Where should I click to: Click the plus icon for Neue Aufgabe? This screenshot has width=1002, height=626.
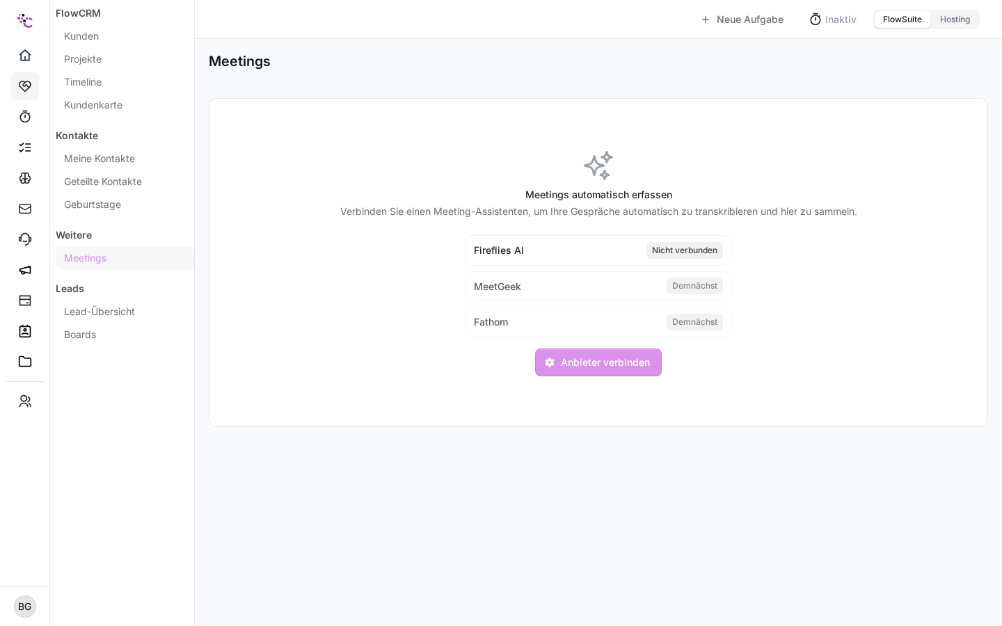(706, 19)
